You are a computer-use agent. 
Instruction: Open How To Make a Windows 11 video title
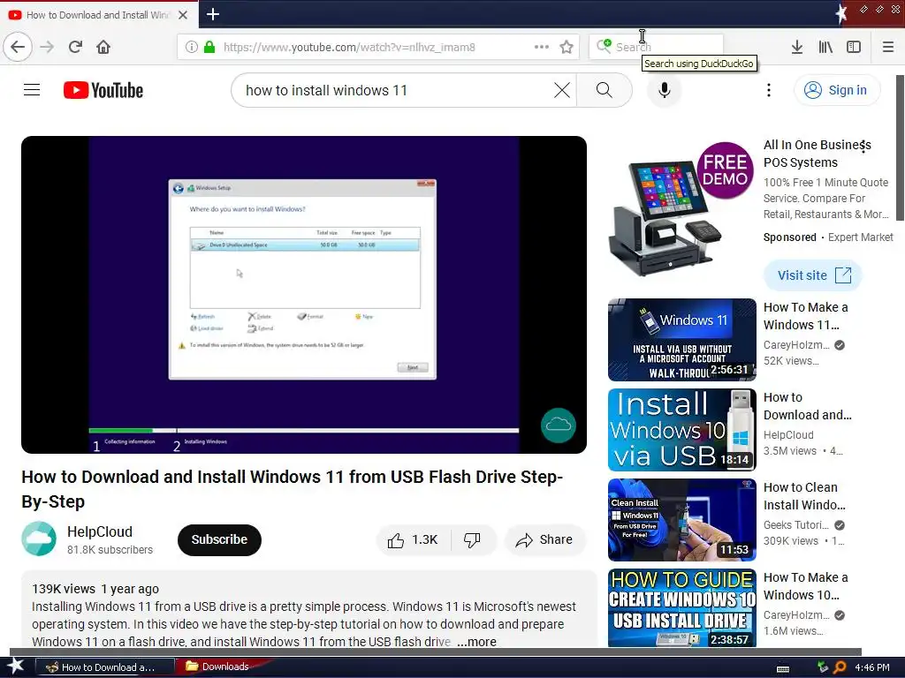(806, 316)
